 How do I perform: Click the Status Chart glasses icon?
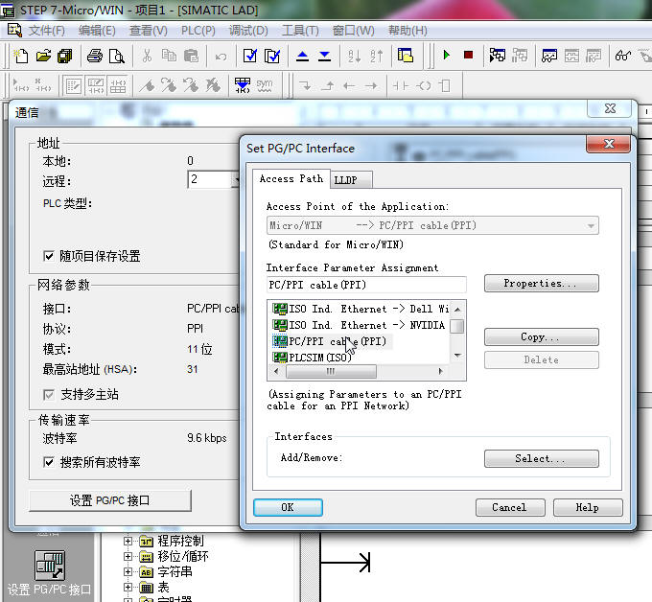point(623,56)
